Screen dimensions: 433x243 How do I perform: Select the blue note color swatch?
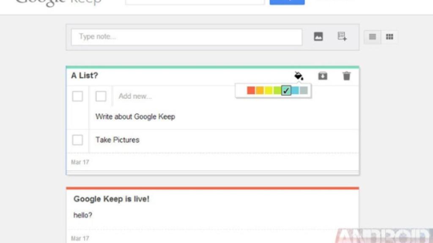point(295,90)
